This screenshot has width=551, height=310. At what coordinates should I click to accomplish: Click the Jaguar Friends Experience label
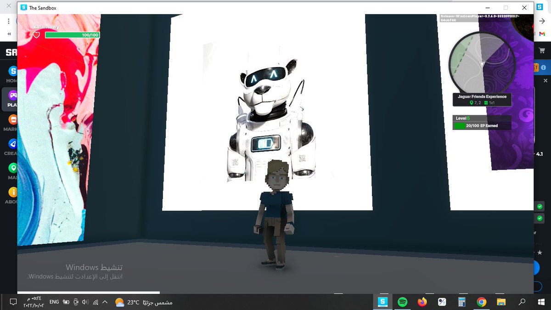482,96
